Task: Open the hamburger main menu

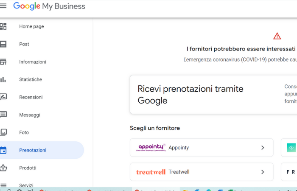Action: coord(3,6)
